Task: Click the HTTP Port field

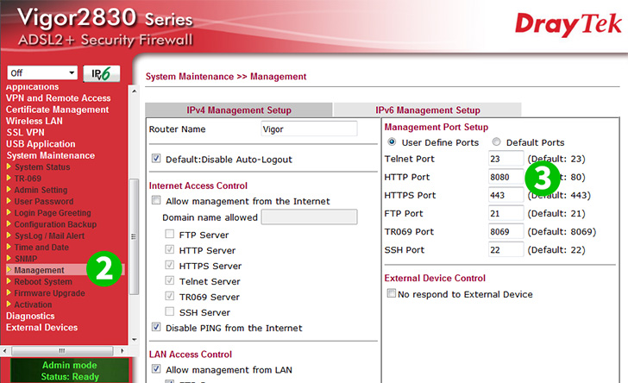Action: click(x=506, y=177)
